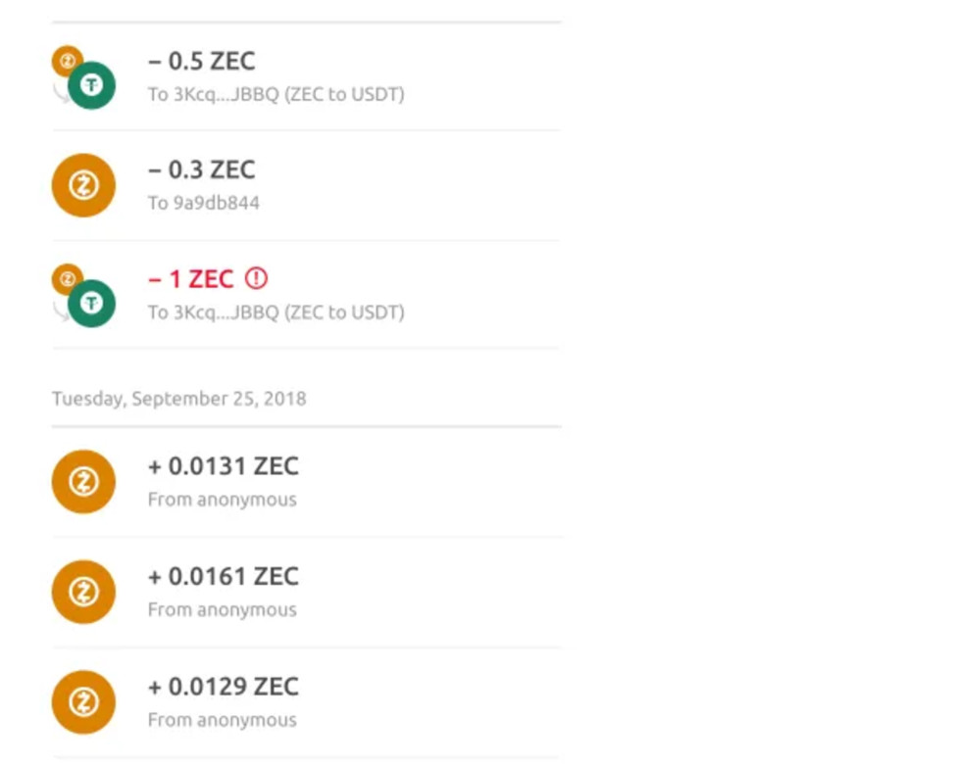Click the address line under −0.5 ZEC
955x767 pixels.
click(x=276, y=95)
